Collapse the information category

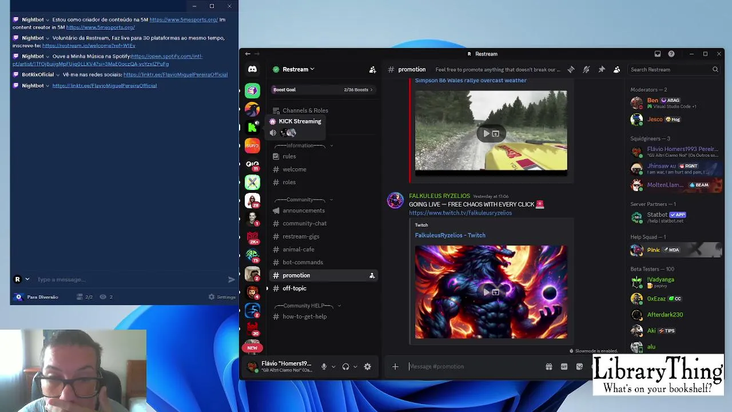(303, 145)
